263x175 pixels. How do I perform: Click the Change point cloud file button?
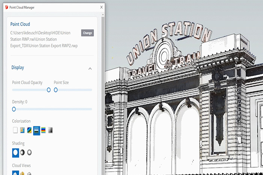pos(88,33)
